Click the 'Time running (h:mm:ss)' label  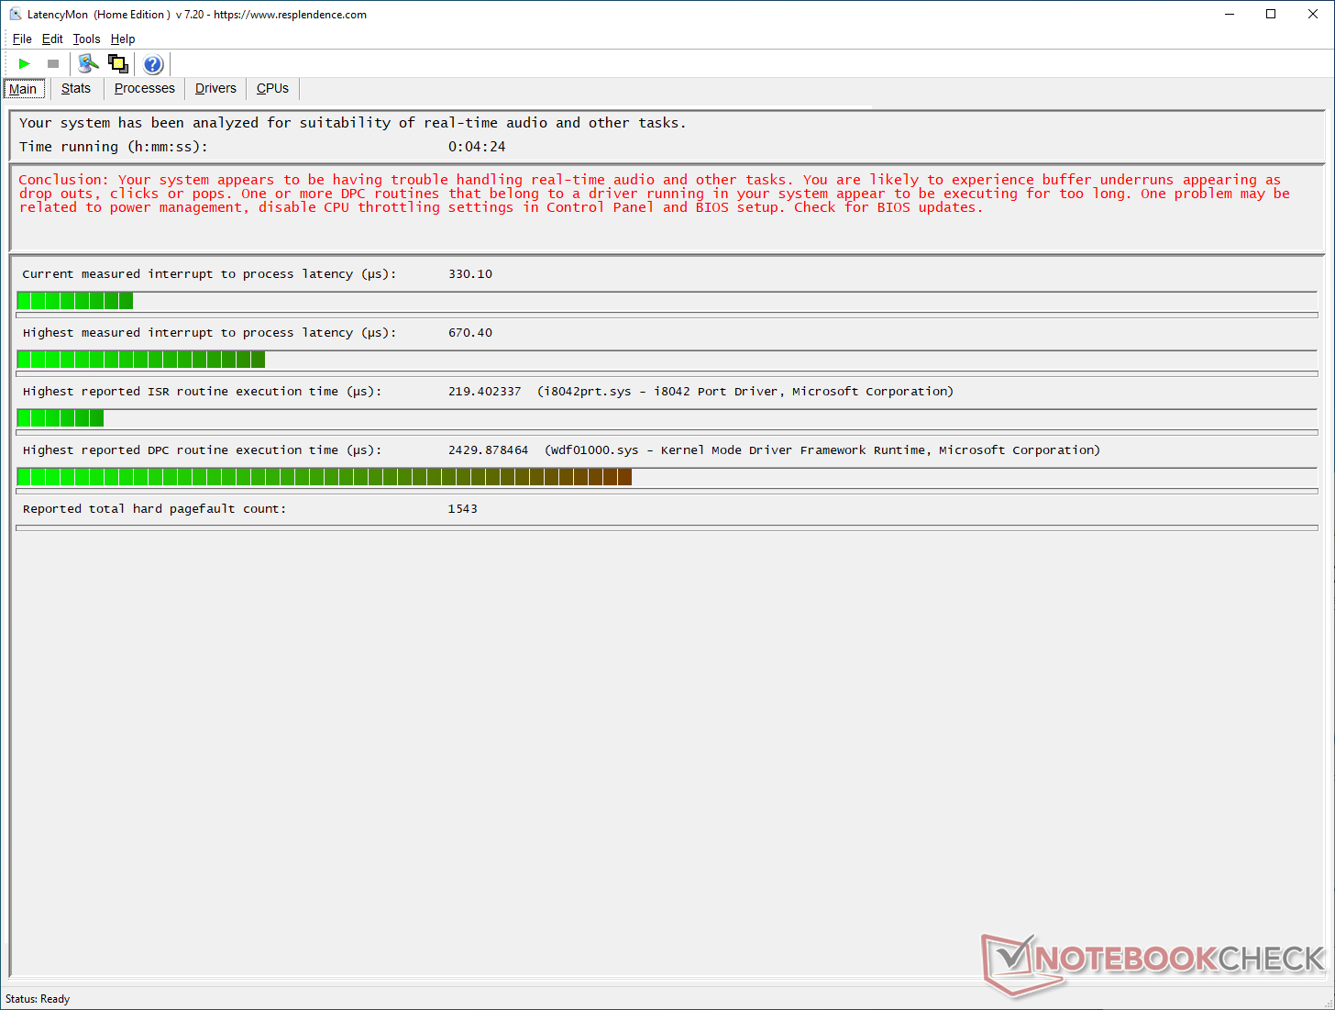click(x=114, y=147)
